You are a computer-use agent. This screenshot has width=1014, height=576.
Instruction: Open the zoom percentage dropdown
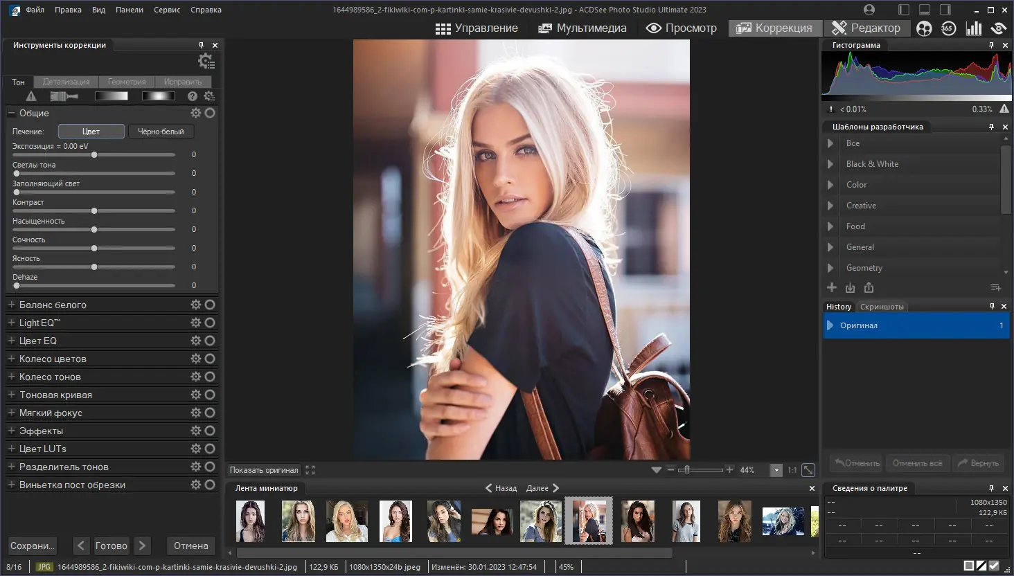point(776,470)
